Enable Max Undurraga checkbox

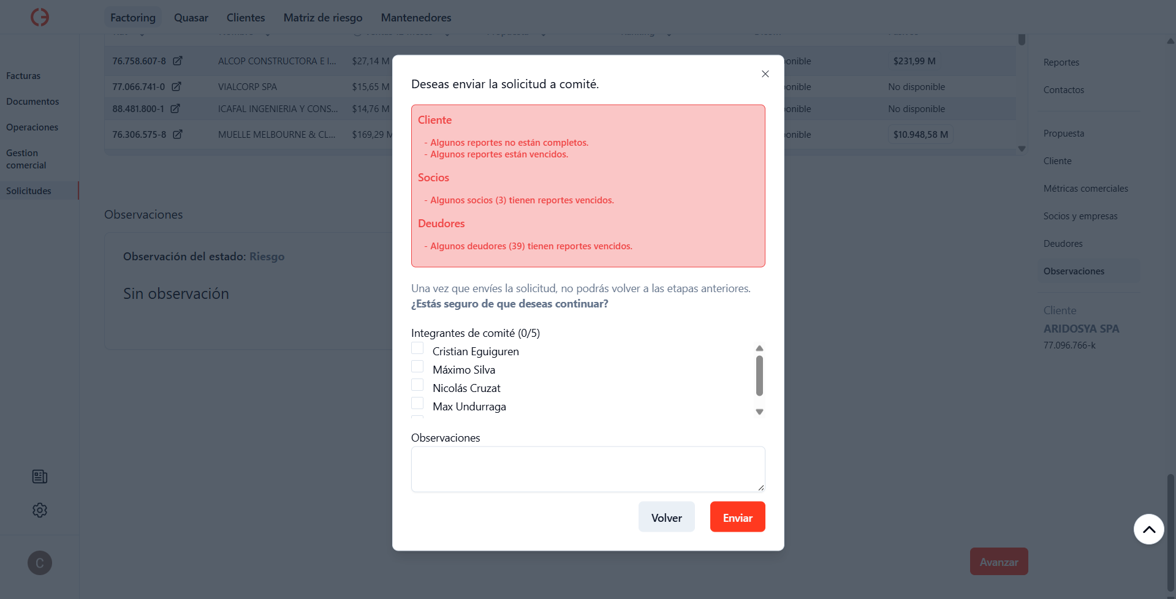click(417, 404)
